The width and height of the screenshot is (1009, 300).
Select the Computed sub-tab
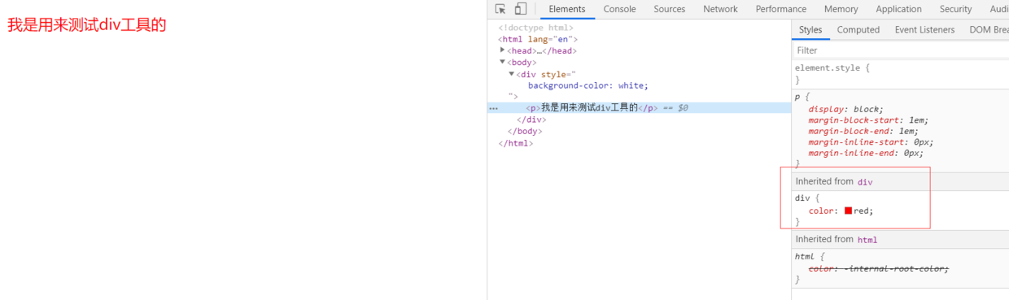(x=858, y=29)
